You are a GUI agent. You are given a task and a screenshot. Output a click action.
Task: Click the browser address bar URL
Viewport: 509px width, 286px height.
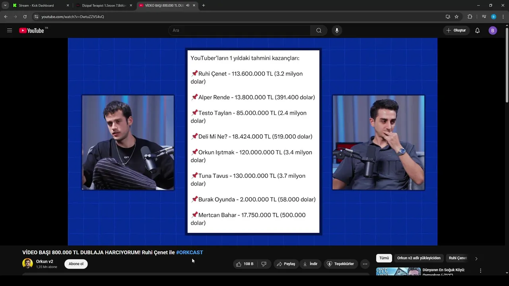point(73,17)
